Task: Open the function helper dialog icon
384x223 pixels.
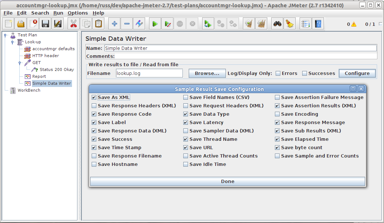Action: coord(305,24)
